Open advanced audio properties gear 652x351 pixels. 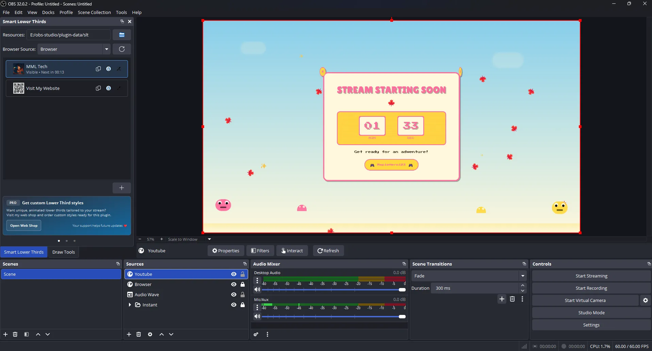click(x=256, y=334)
